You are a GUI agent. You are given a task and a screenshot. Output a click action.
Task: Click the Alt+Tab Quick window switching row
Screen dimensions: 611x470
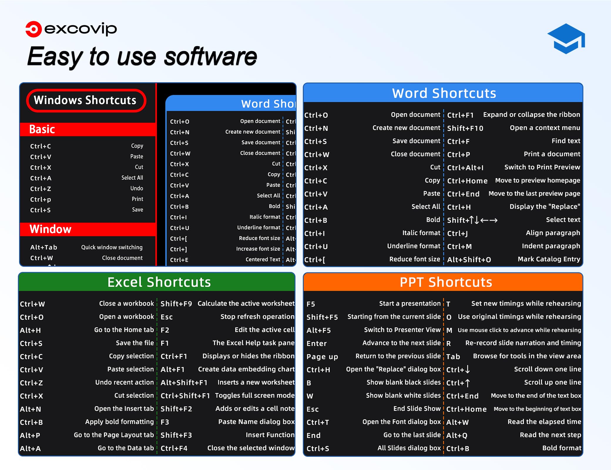click(86, 247)
